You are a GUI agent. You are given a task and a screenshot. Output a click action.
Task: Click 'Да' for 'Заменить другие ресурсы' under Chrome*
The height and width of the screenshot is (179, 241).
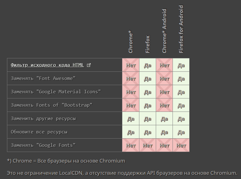coord(131,118)
